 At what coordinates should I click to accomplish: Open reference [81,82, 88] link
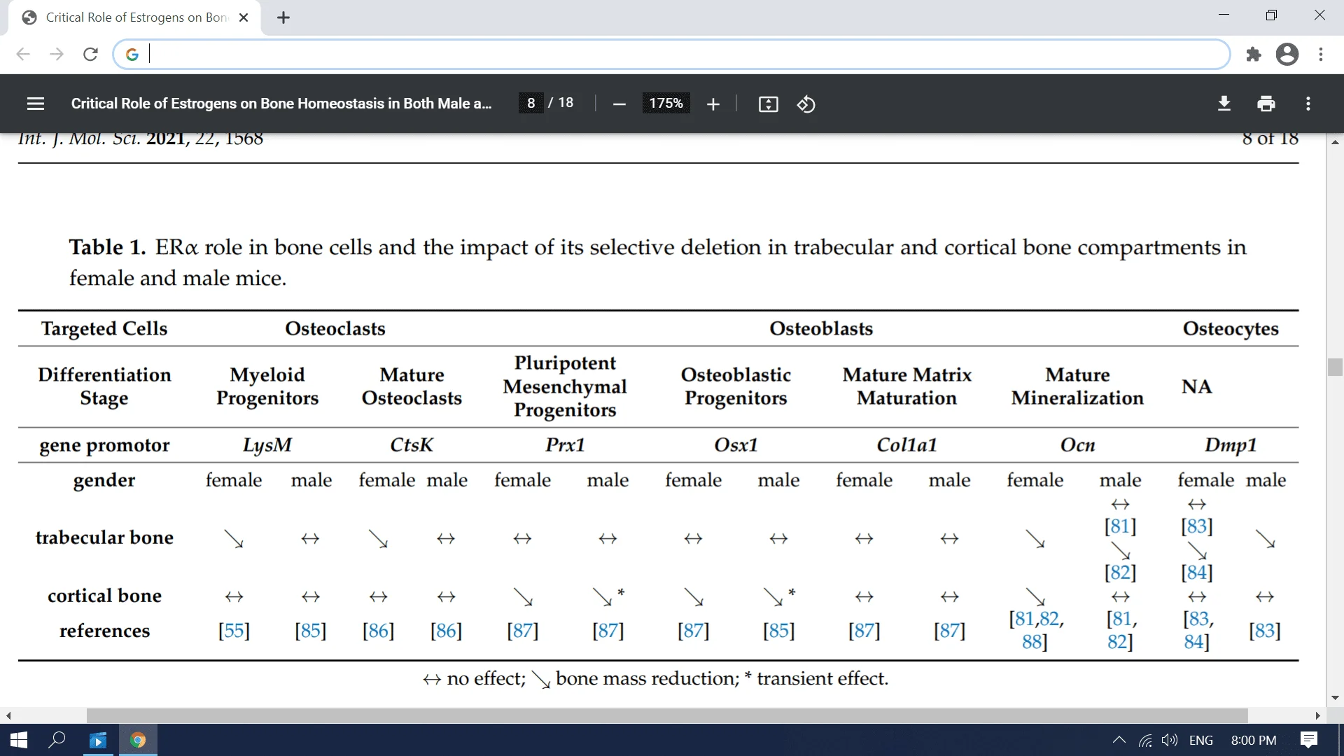[x=1035, y=630]
